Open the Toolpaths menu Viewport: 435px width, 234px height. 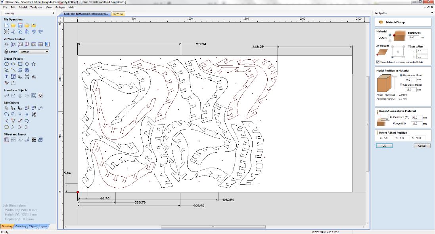tap(36, 8)
